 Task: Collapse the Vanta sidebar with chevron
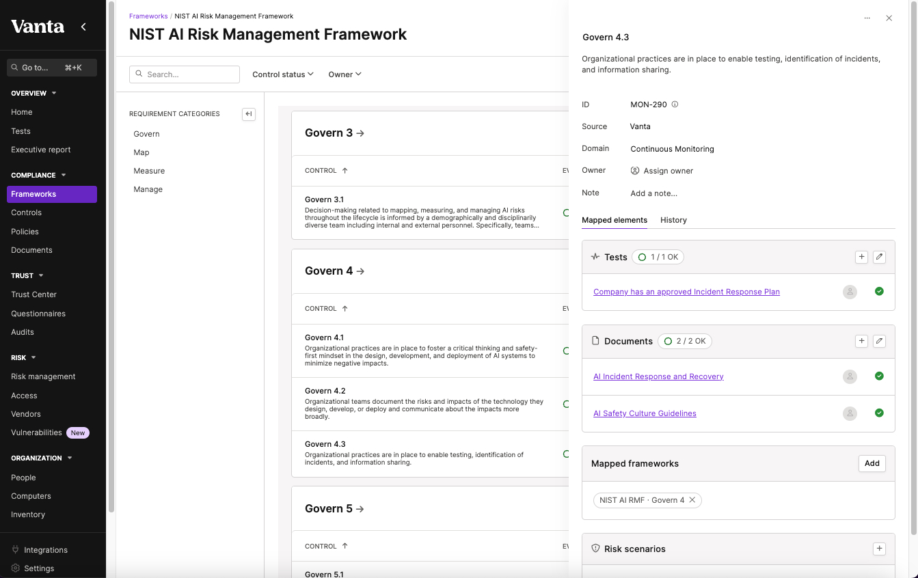click(x=83, y=27)
